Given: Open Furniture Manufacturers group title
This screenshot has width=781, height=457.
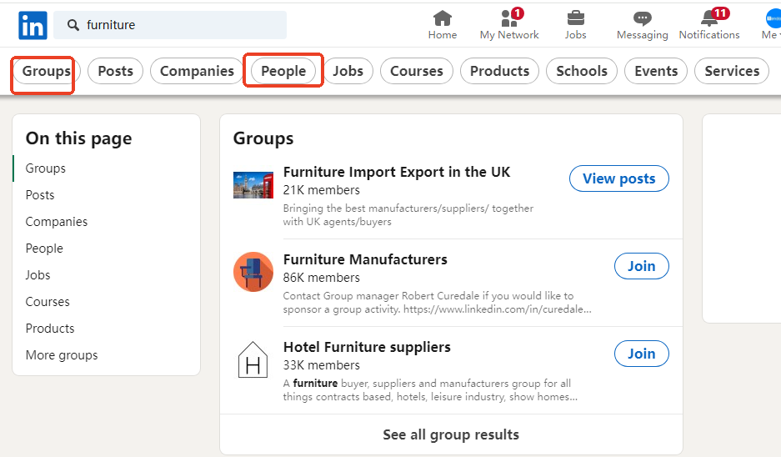Looking at the screenshot, I should tap(365, 259).
